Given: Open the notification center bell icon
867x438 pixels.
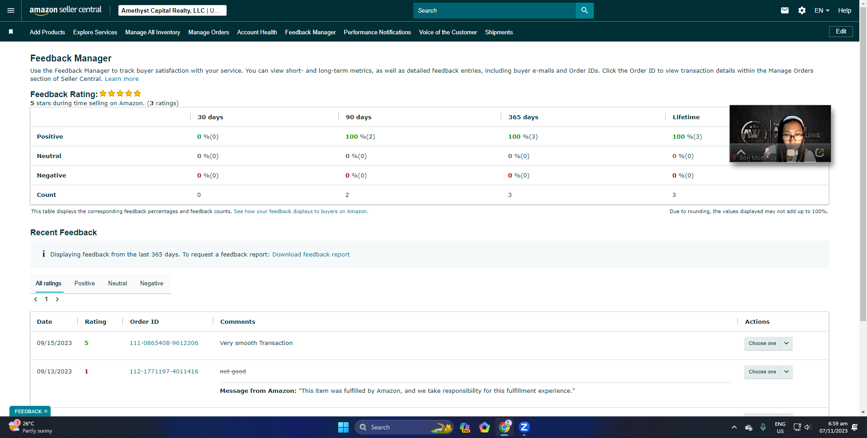Looking at the screenshot, I should pos(854,427).
